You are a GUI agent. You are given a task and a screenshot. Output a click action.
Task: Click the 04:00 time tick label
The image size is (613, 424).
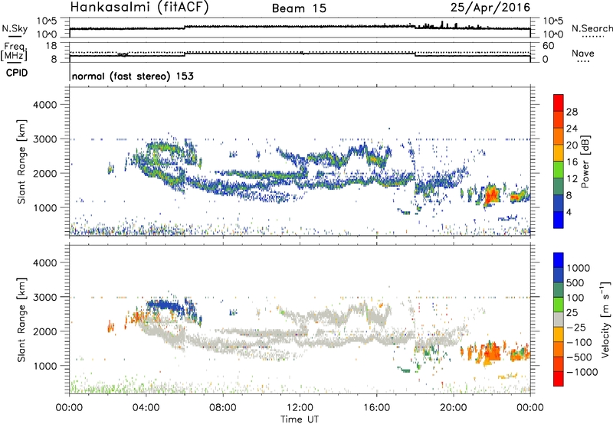[x=146, y=408]
